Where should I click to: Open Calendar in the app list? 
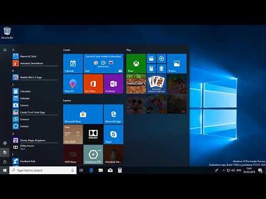[35, 98]
